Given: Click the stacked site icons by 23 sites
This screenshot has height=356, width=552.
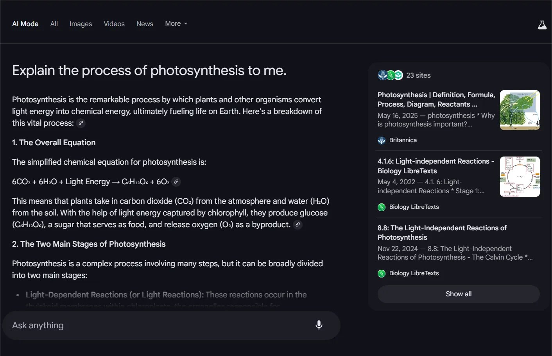Looking at the screenshot, I should click(x=390, y=75).
